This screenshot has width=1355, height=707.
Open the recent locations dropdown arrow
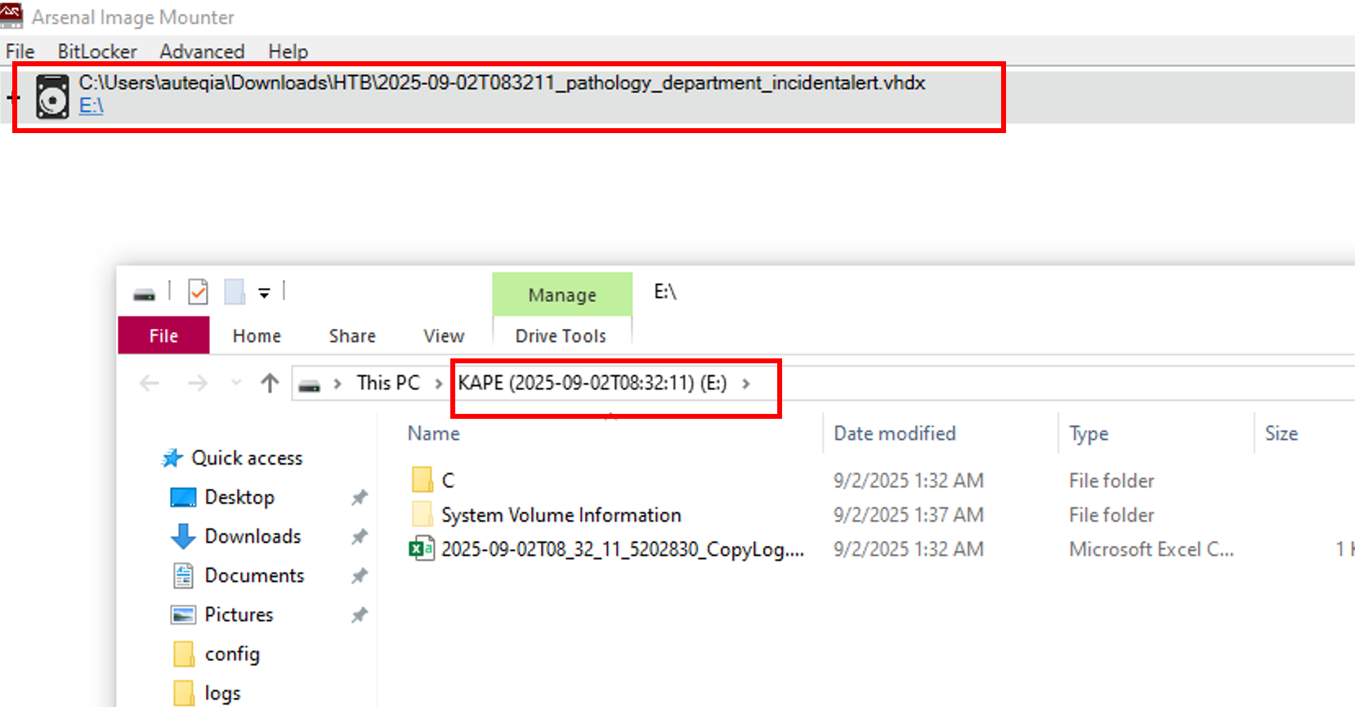(236, 383)
